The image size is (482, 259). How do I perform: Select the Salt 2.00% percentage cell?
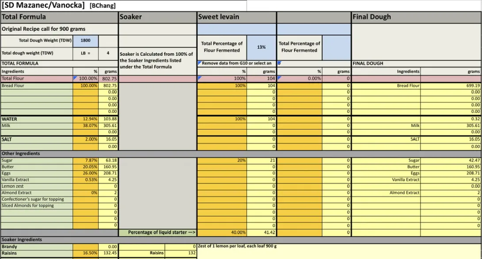click(x=86, y=139)
